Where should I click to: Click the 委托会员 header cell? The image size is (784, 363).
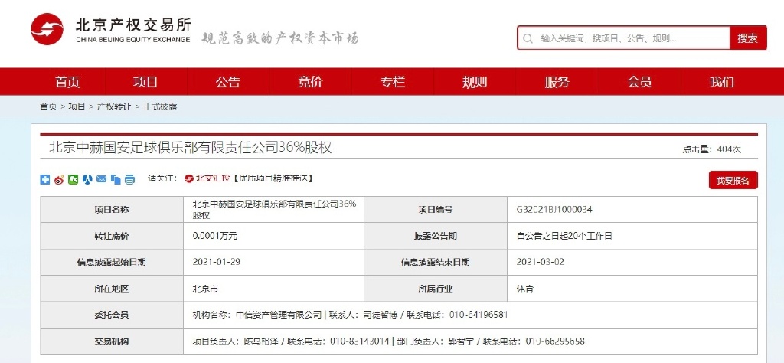click(112, 315)
